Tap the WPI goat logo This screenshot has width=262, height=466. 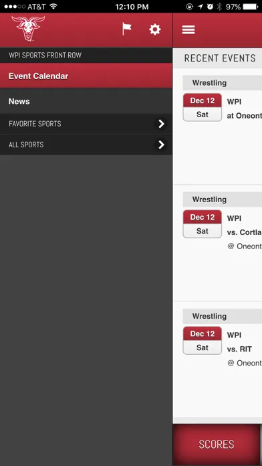pos(28,28)
